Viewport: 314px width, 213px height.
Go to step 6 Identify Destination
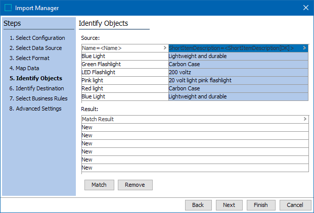36,88
